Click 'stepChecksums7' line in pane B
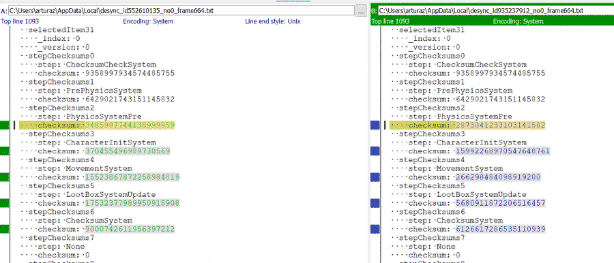Image resolution: width=614 pixels, height=263 pixels. pyautogui.click(x=432, y=238)
